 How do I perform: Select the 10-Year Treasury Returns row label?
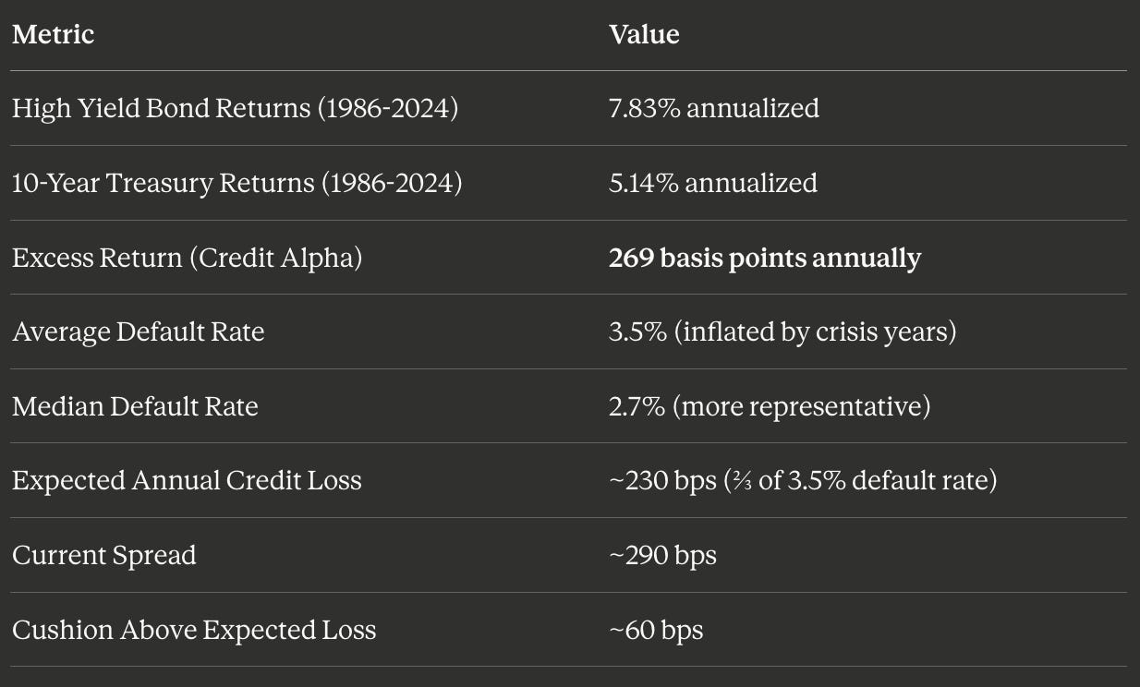point(236,183)
